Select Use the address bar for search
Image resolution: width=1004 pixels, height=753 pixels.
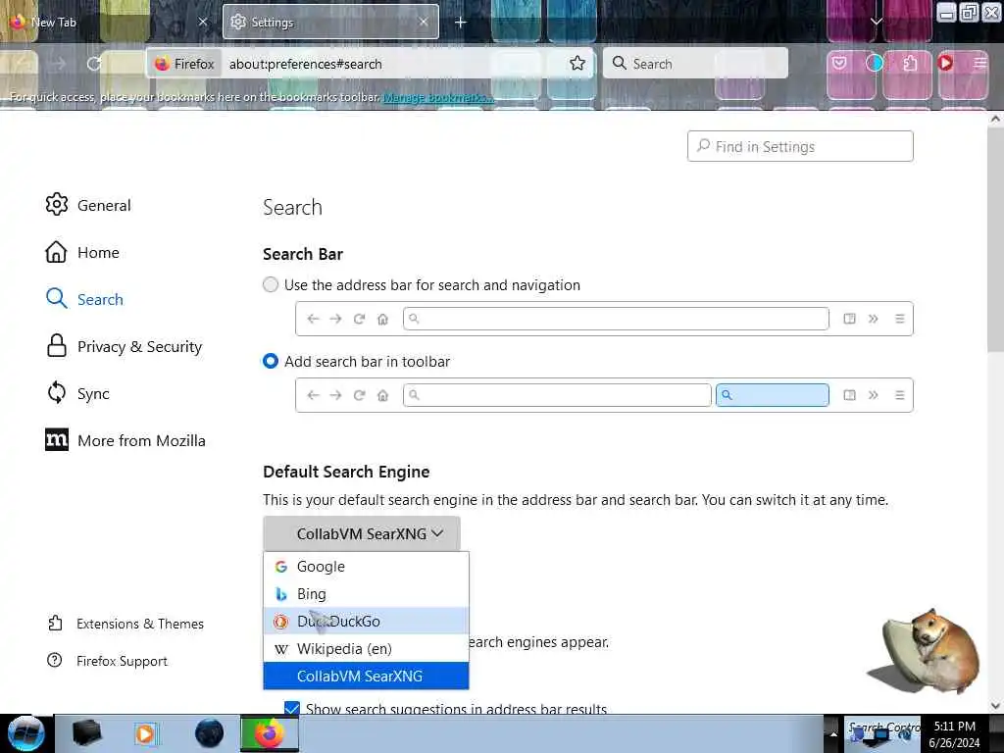(x=271, y=285)
